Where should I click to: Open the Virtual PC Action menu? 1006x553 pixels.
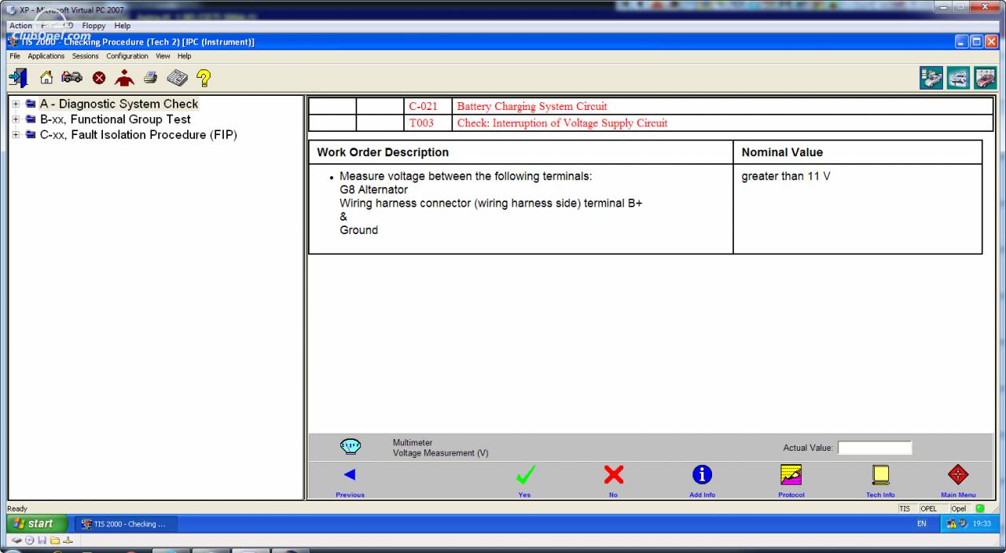pyautogui.click(x=20, y=26)
